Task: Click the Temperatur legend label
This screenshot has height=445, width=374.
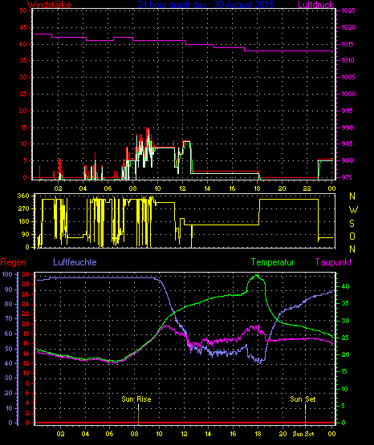Action: point(272,262)
